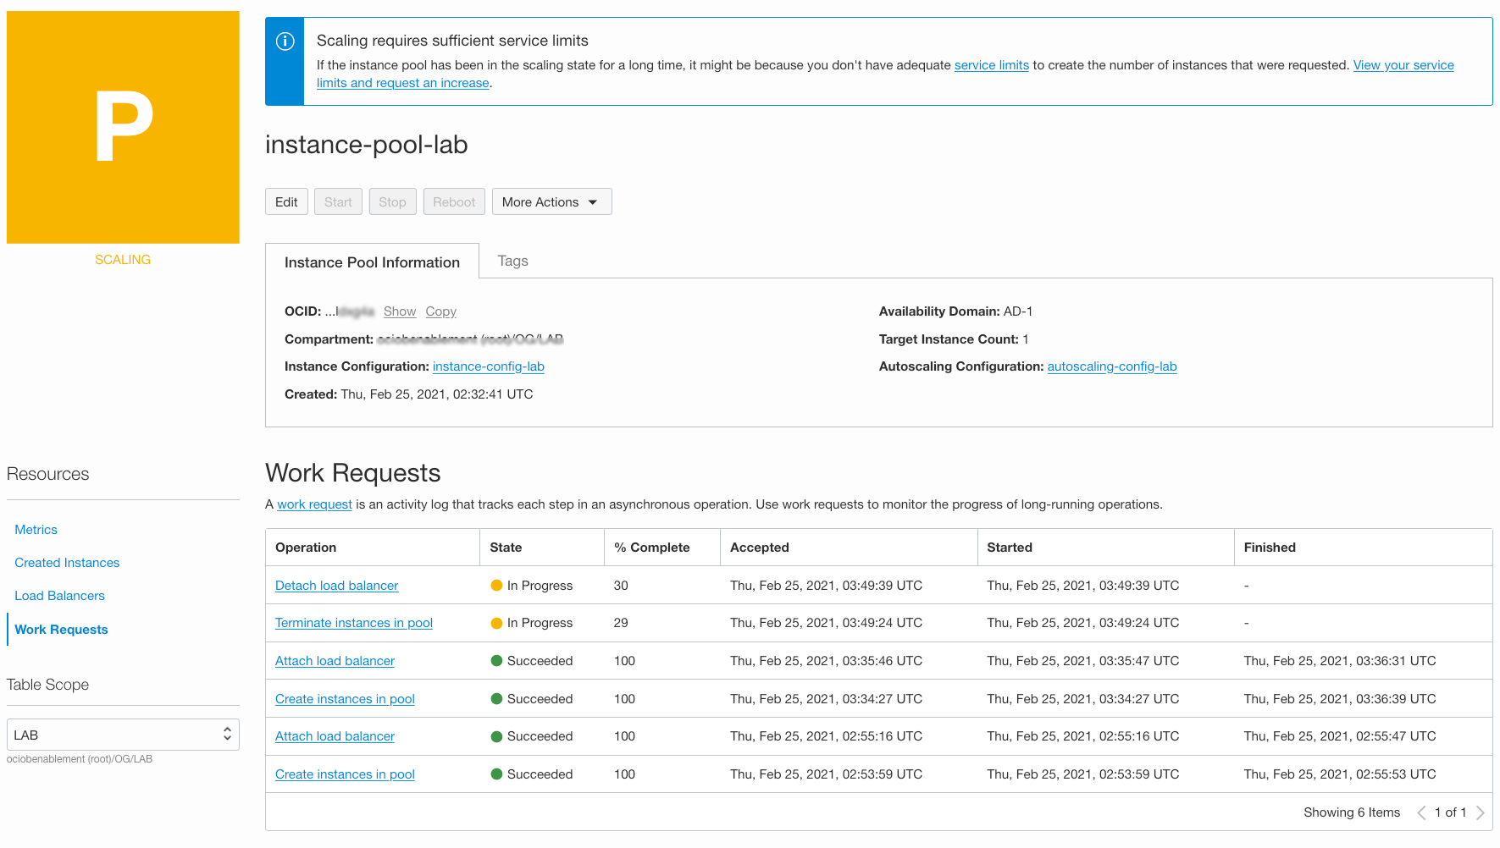Switch to the Tags tab
This screenshot has height=848, width=1500.
[x=512, y=261]
